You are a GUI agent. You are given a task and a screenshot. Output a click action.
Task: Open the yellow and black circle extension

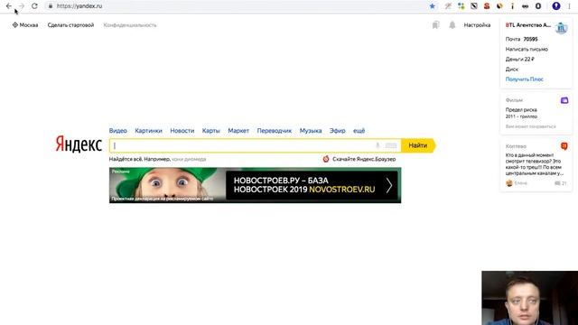[x=499, y=6]
